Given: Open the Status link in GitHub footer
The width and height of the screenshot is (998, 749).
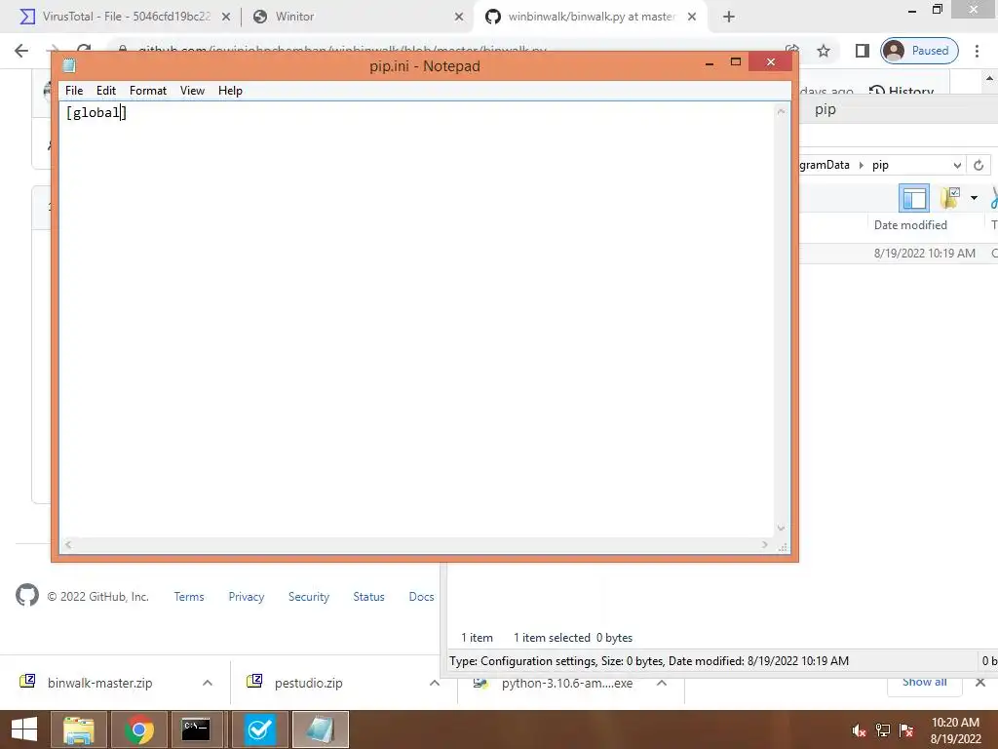Looking at the screenshot, I should pos(368,597).
